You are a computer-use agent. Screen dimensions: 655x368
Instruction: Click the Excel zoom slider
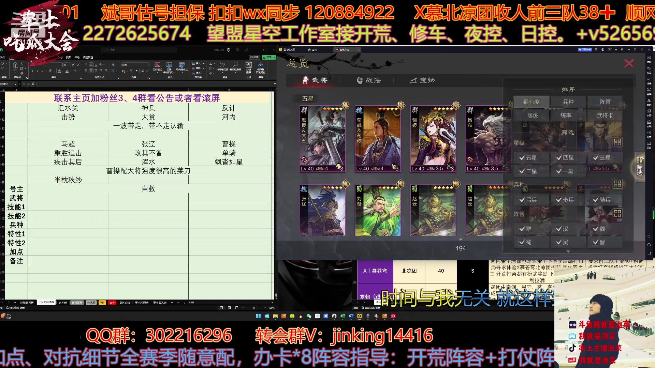pyautogui.click(x=254, y=308)
